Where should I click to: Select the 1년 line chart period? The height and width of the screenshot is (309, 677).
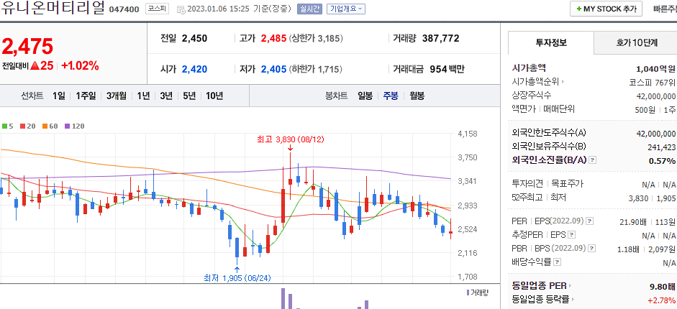point(143,96)
